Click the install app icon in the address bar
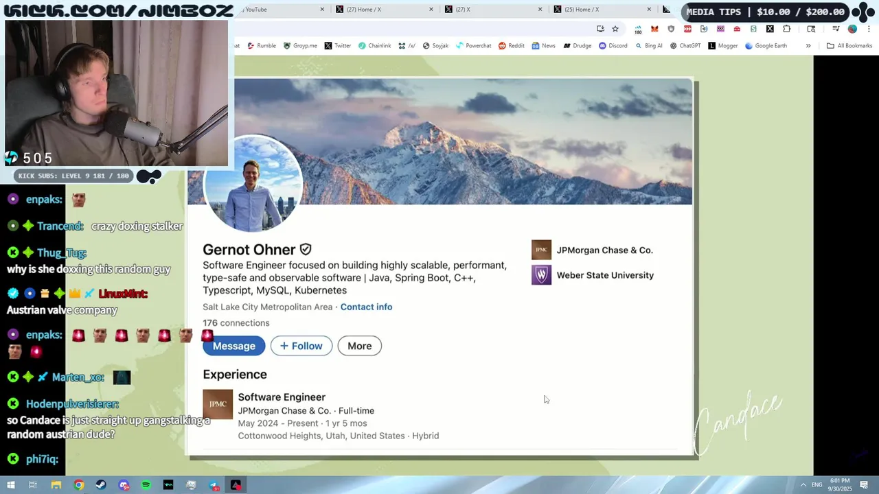 point(600,29)
